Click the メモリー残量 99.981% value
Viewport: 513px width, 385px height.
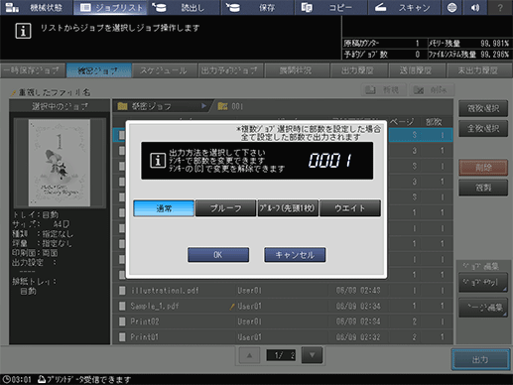[x=494, y=44]
